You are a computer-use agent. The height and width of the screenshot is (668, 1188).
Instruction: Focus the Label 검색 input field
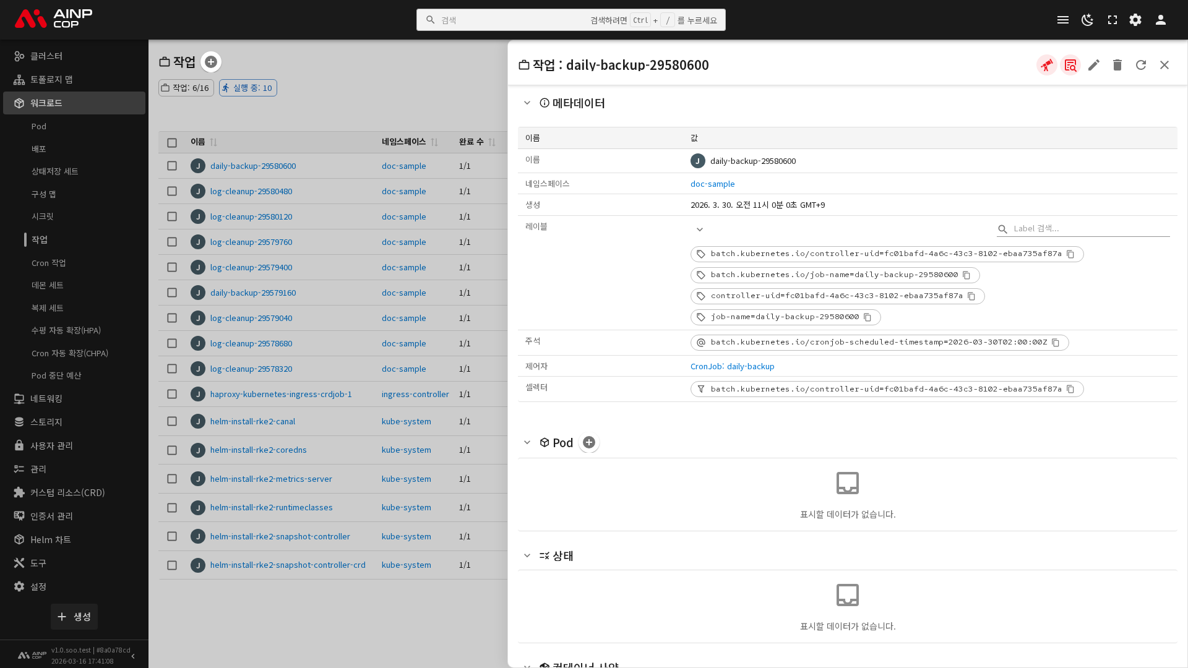(1089, 228)
